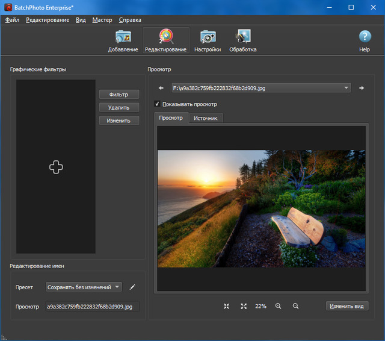Click the expand arrows actual-size icon

(x=244, y=306)
